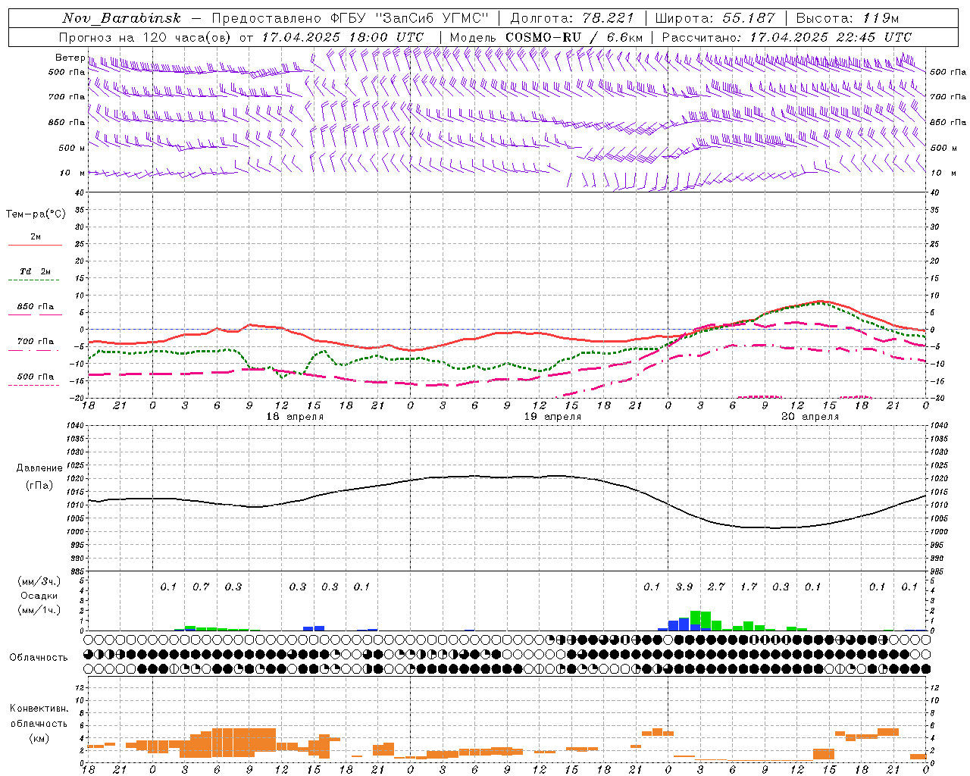Click the 2.7 precipitation value
This screenshot has height=776, width=970.
716,587
